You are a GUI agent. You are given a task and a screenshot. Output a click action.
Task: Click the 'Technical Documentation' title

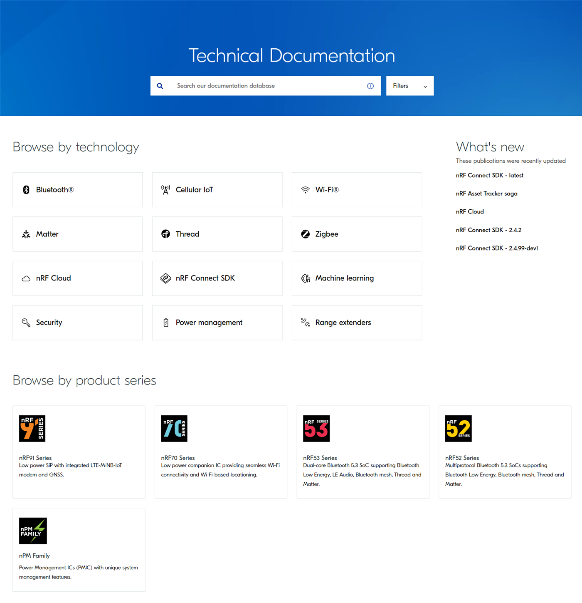point(292,56)
